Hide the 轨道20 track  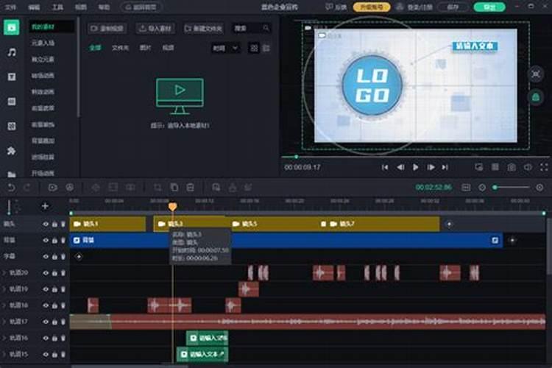pyautogui.click(x=46, y=273)
